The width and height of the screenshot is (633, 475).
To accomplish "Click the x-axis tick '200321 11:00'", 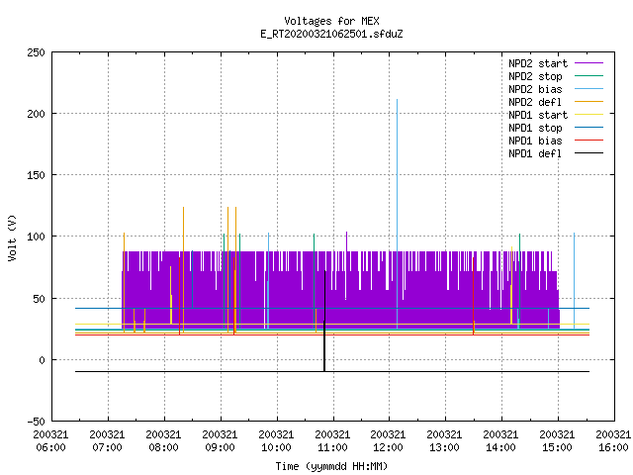I will coord(332,441).
